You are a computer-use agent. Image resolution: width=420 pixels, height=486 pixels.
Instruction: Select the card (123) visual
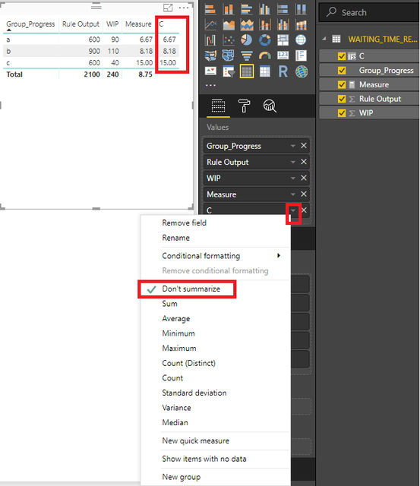point(283,55)
